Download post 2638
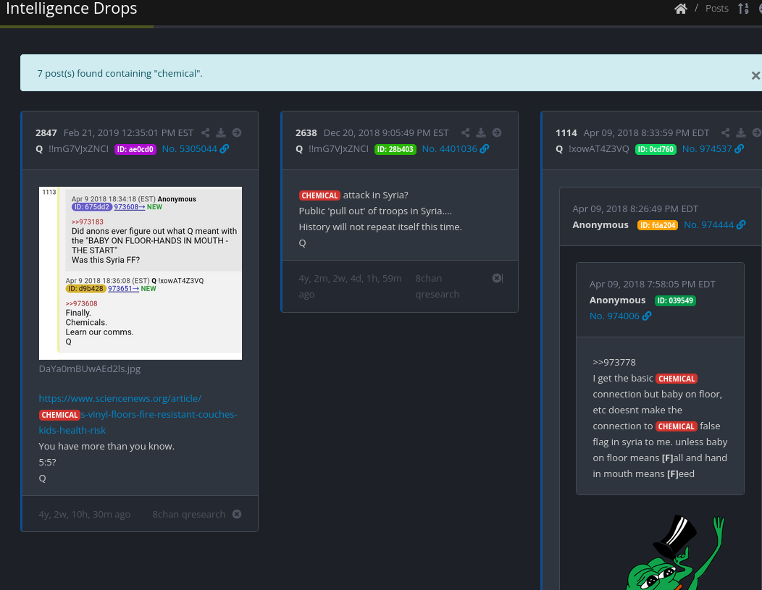Viewport: 762px width, 590px height. click(481, 132)
